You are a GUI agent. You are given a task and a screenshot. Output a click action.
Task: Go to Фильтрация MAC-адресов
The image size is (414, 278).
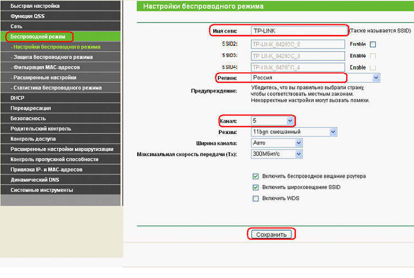click(61, 67)
